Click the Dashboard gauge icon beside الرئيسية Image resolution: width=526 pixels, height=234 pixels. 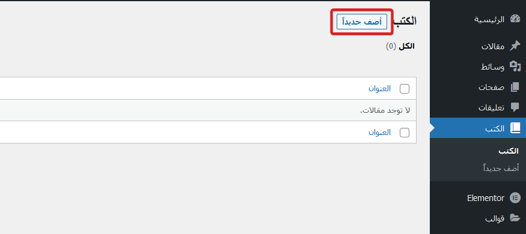tap(515, 19)
